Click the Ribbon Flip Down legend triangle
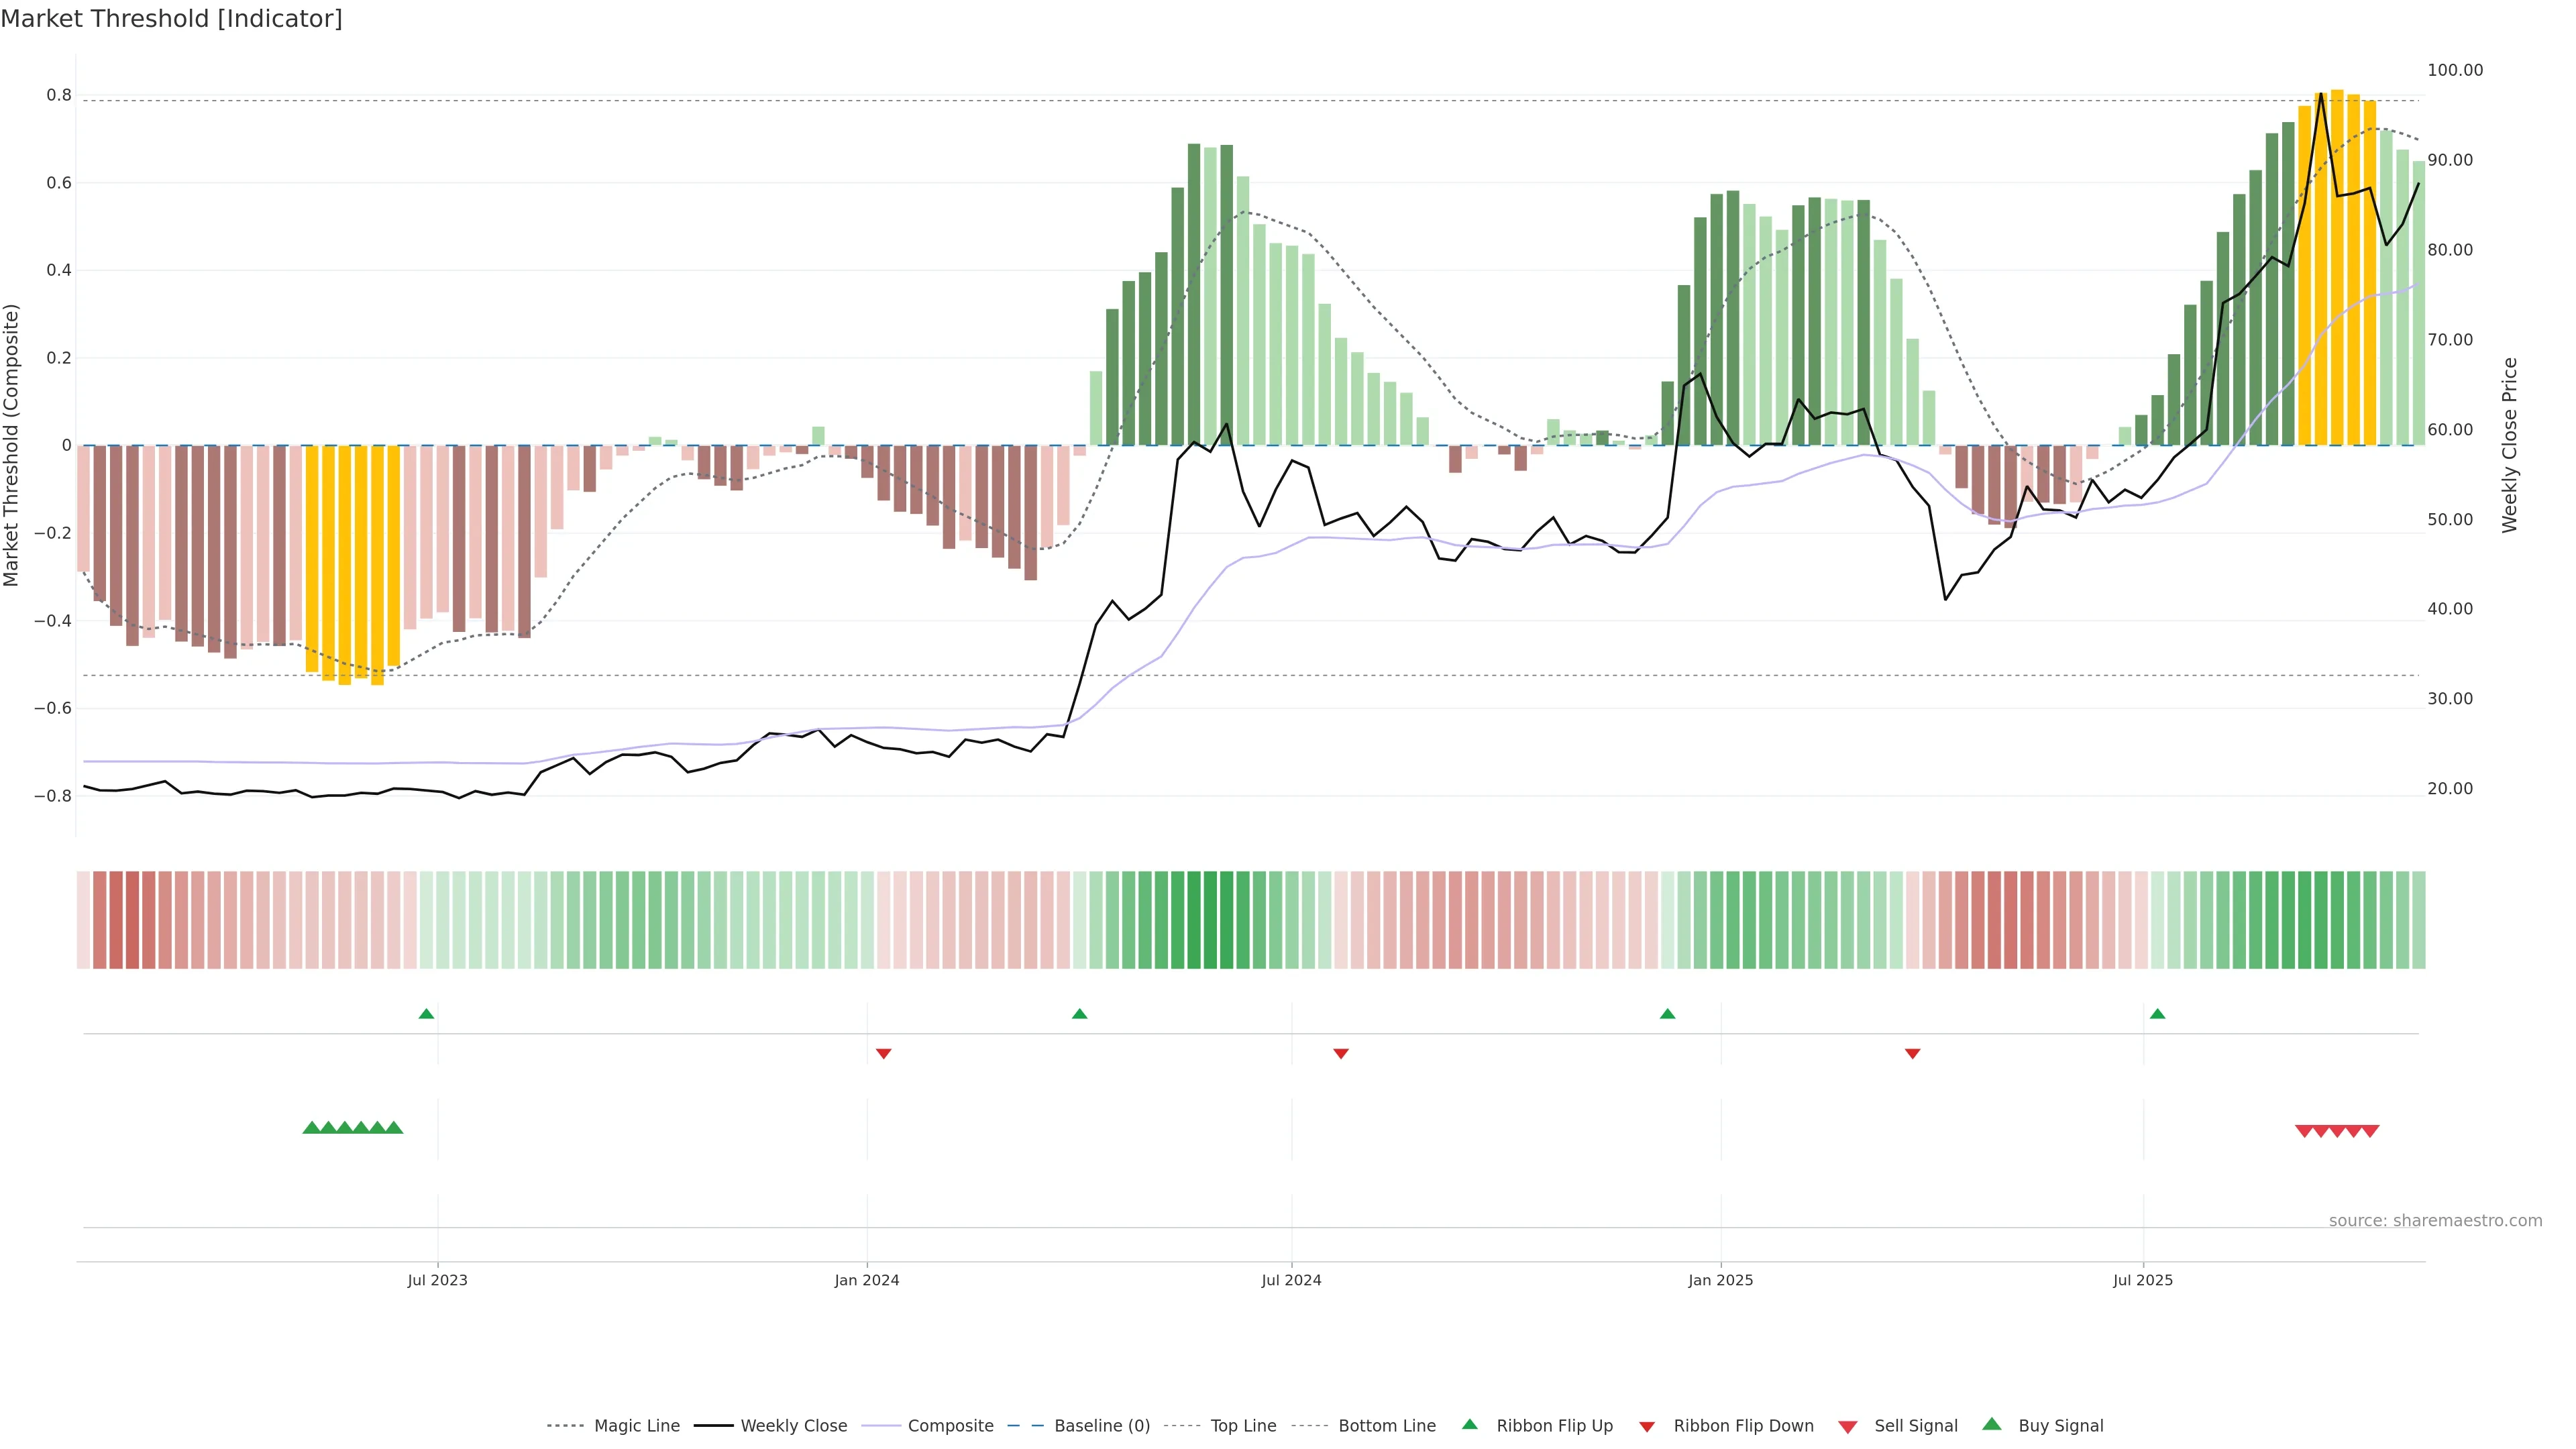Image resolution: width=2576 pixels, height=1449 pixels. 1647,1427
